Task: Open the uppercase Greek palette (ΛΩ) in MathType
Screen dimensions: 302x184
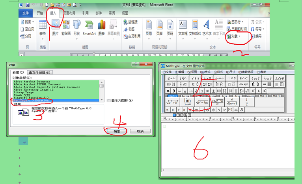Action: click(x=279, y=78)
